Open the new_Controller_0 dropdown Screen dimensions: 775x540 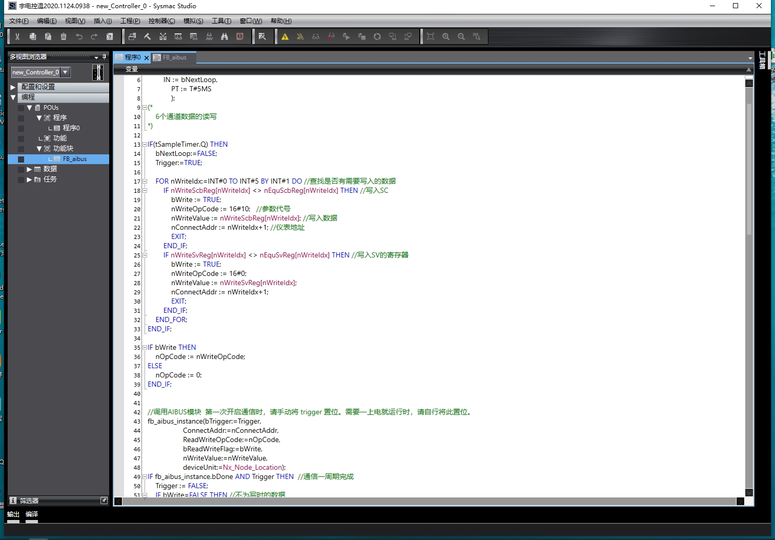[x=65, y=72]
